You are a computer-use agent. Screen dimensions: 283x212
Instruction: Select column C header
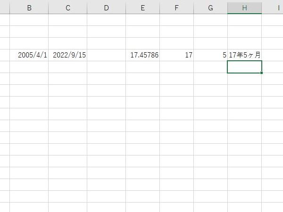click(x=68, y=8)
